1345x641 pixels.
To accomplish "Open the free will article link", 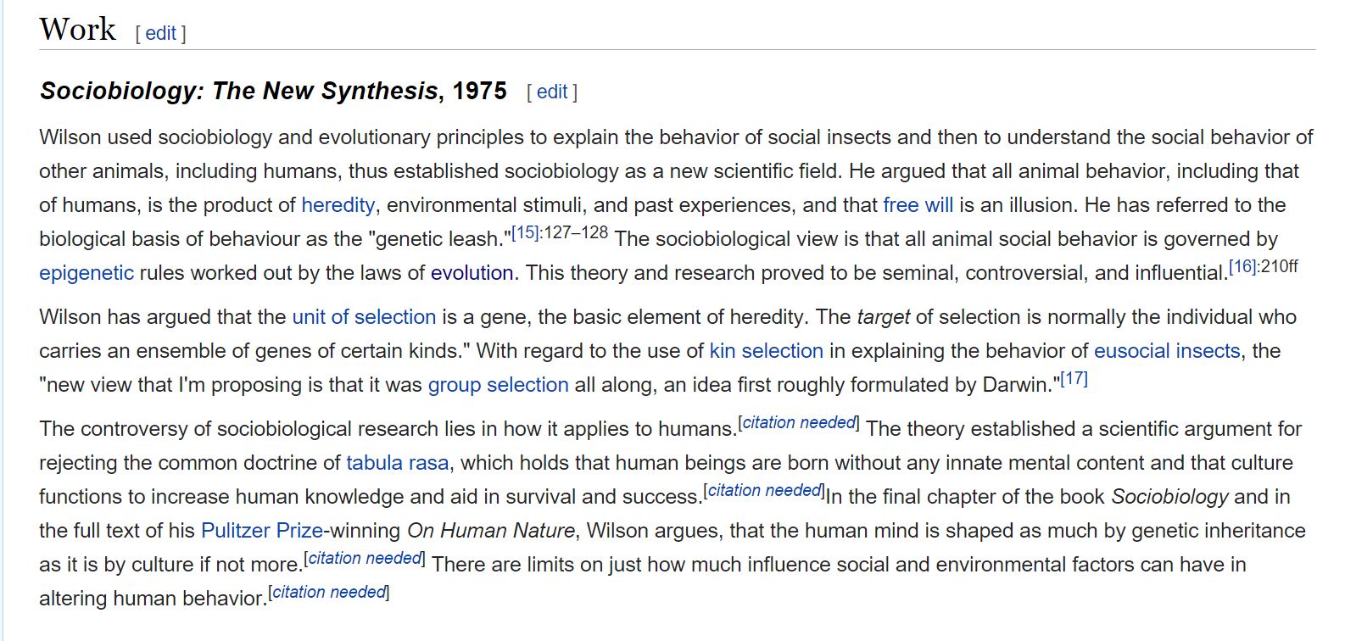I will coord(918,205).
